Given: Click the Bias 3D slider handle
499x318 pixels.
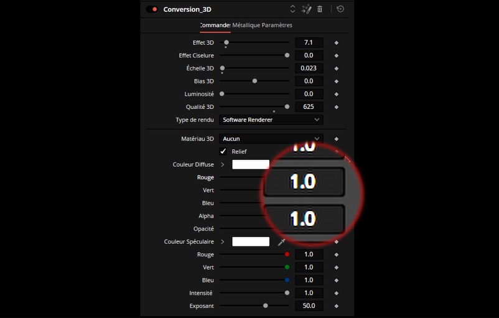Looking at the screenshot, I should [x=254, y=81].
